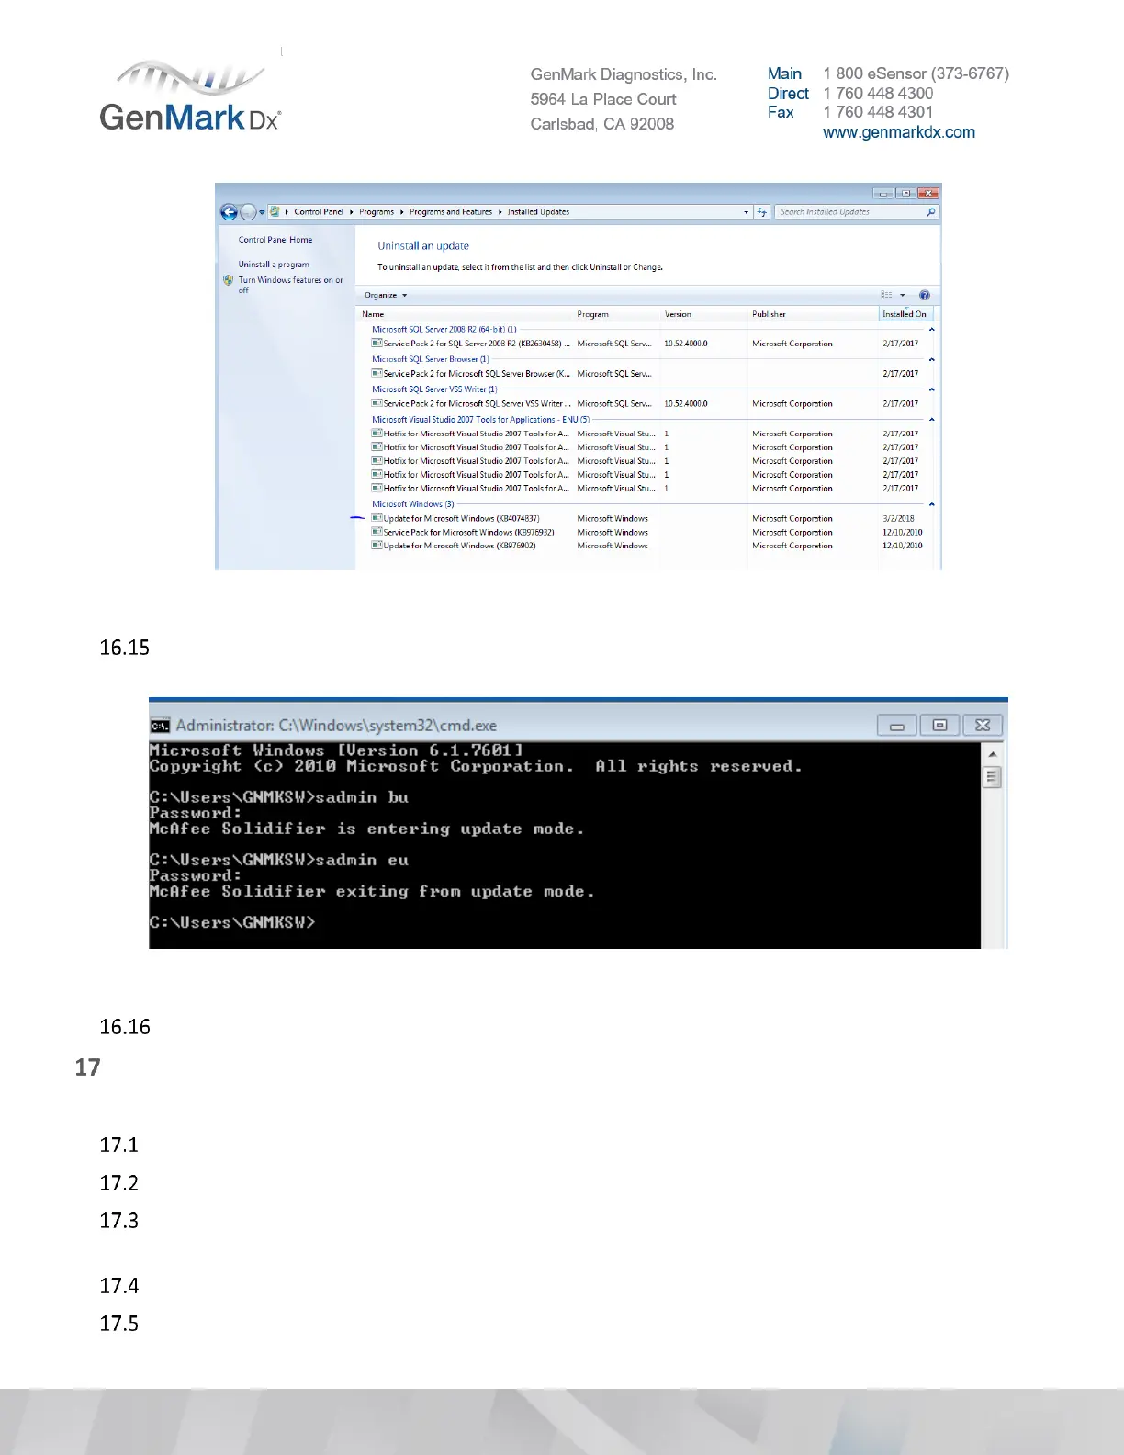Image resolution: width=1124 pixels, height=1455 pixels.
Task: Close the command prompt window
Action: point(982,726)
